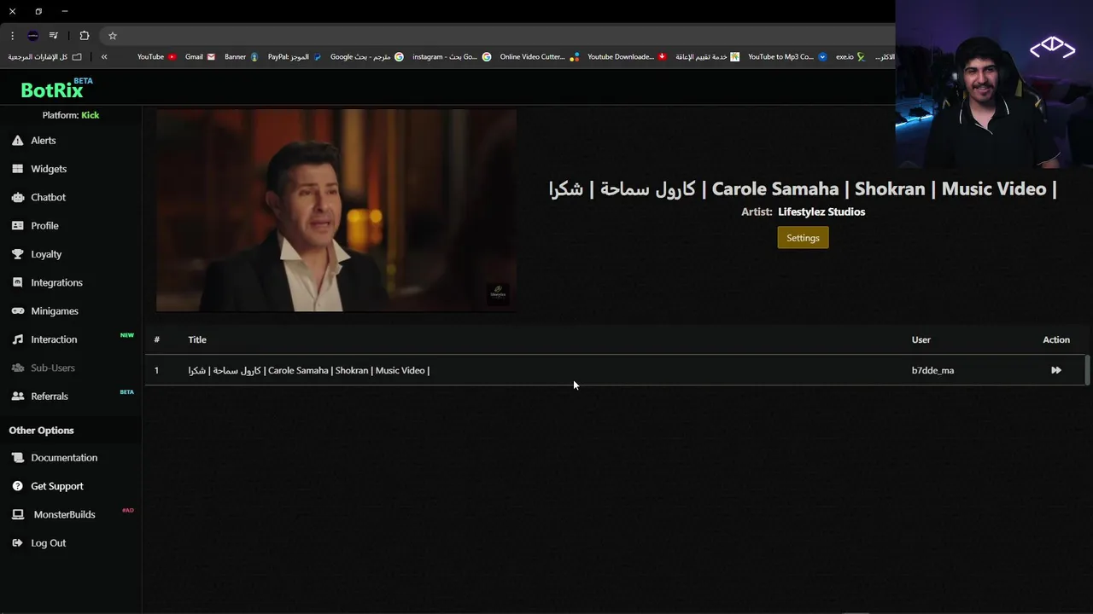Click the user b7dde_ma cell
Screen dimensions: 1093x614
[x=932, y=370]
